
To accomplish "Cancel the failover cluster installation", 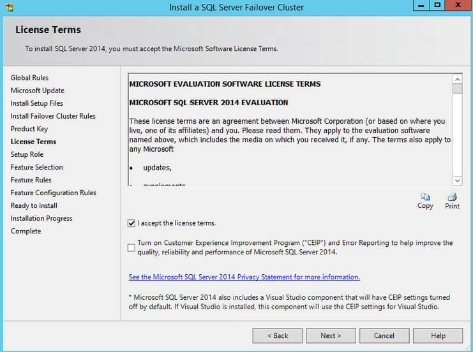I will (384, 335).
